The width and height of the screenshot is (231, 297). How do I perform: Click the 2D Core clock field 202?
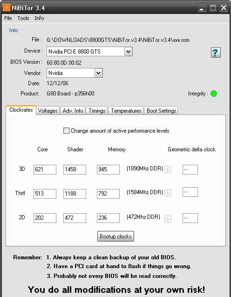point(45,218)
